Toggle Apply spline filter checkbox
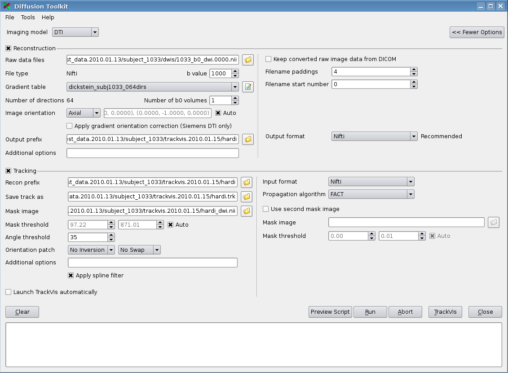This screenshot has height=373, width=508. pos(71,276)
